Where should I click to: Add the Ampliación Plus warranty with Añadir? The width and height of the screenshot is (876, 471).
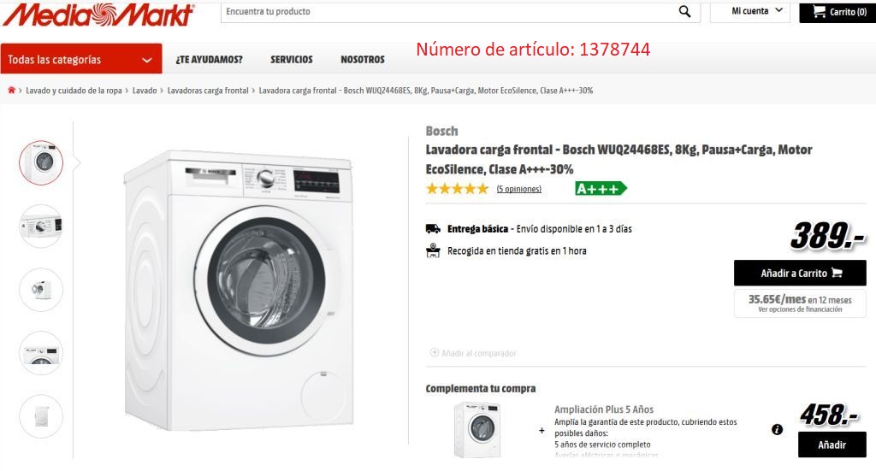[832, 445]
